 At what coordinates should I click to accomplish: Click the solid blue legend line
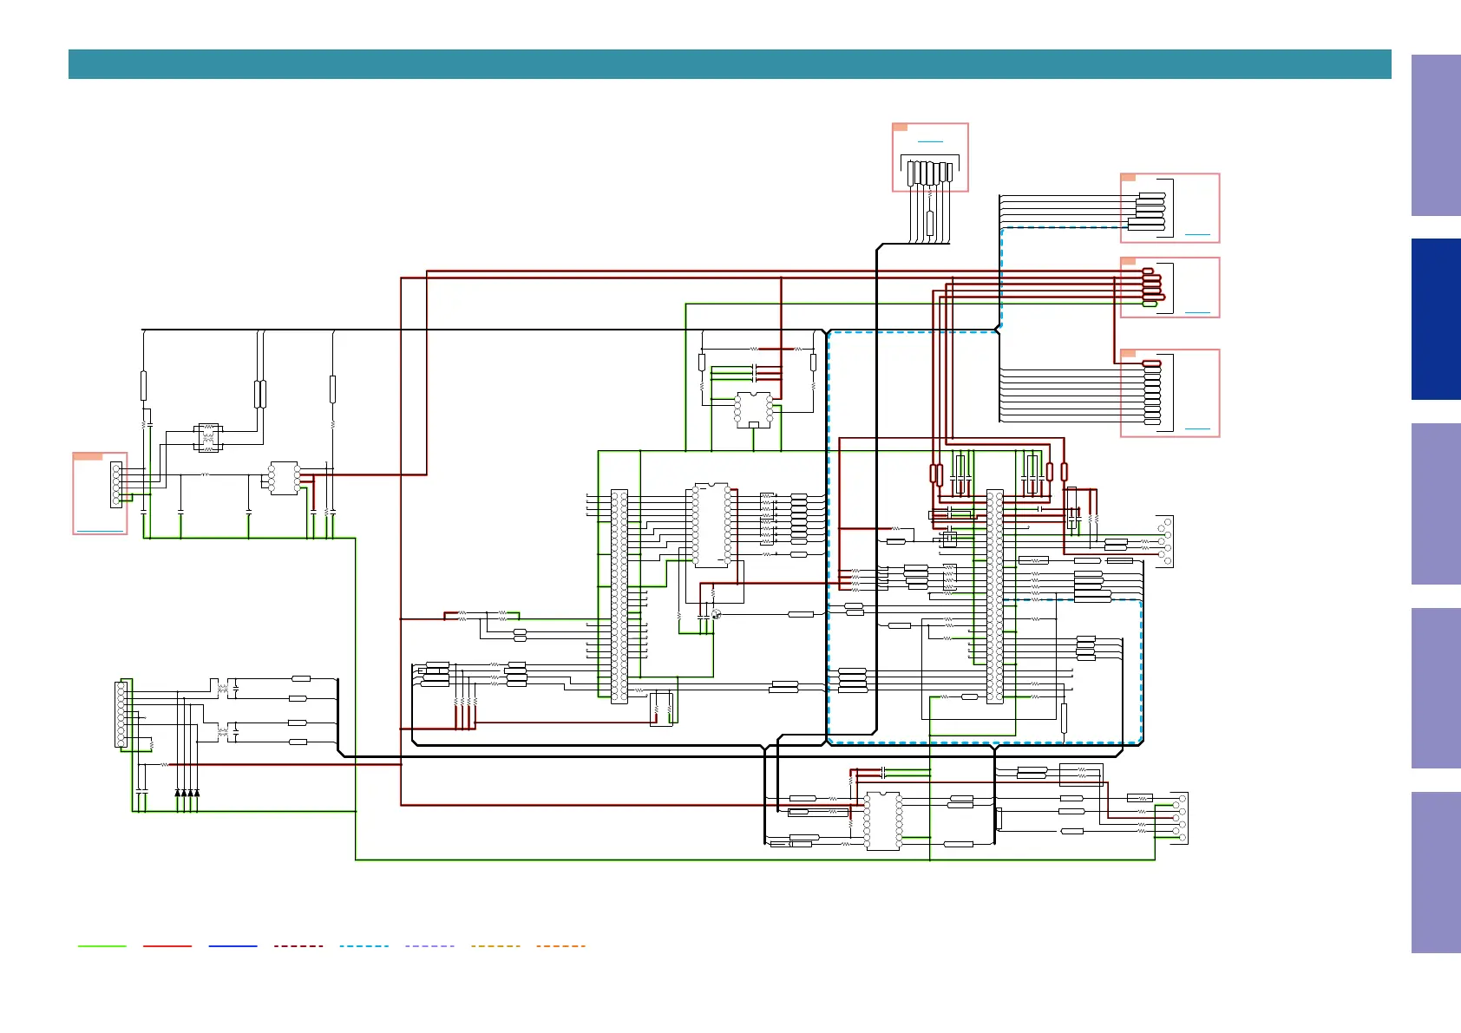point(233,946)
